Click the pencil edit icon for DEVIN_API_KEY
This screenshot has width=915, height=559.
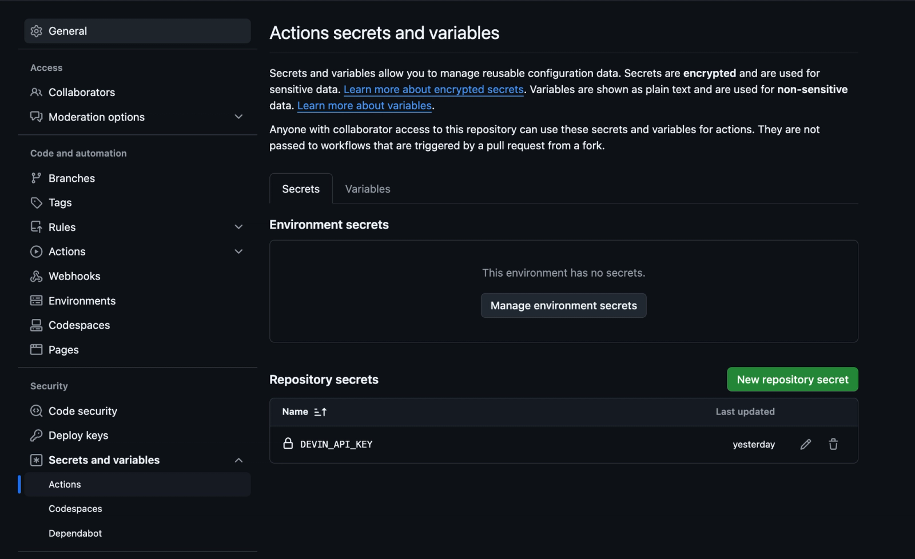(805, 444)
